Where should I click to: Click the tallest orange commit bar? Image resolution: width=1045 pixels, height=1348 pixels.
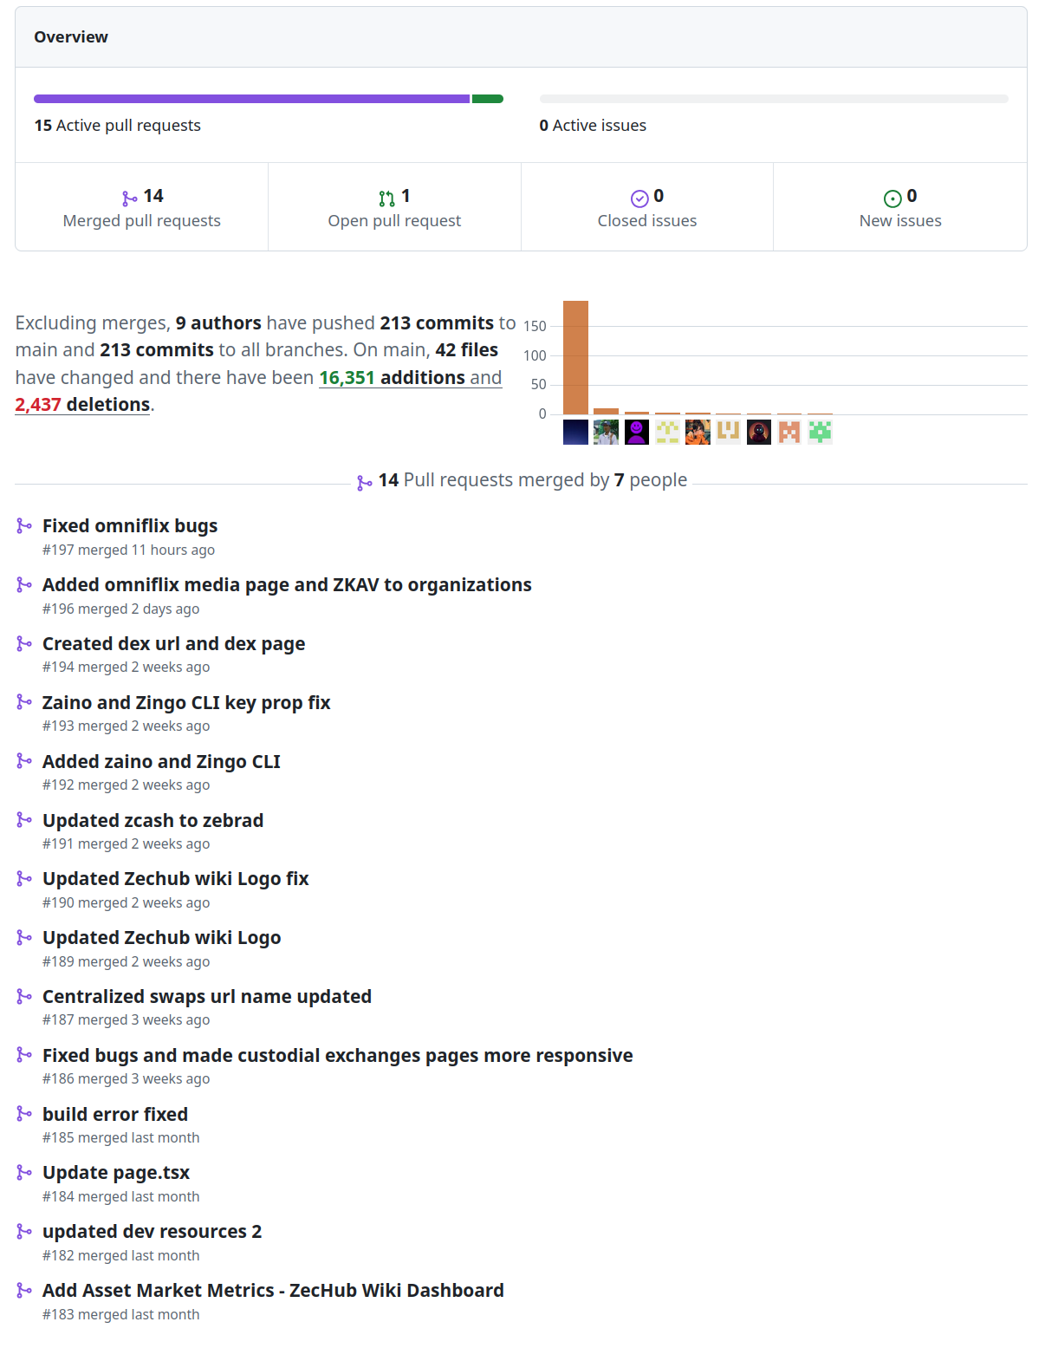click(575, 357)
